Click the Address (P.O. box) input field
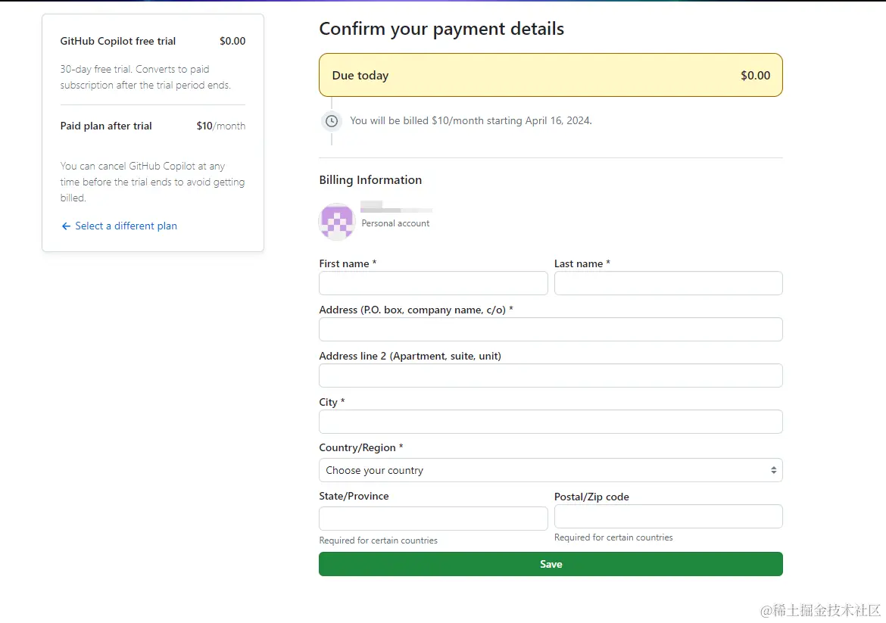Screen dimensions: 886x623 (551, 329)
